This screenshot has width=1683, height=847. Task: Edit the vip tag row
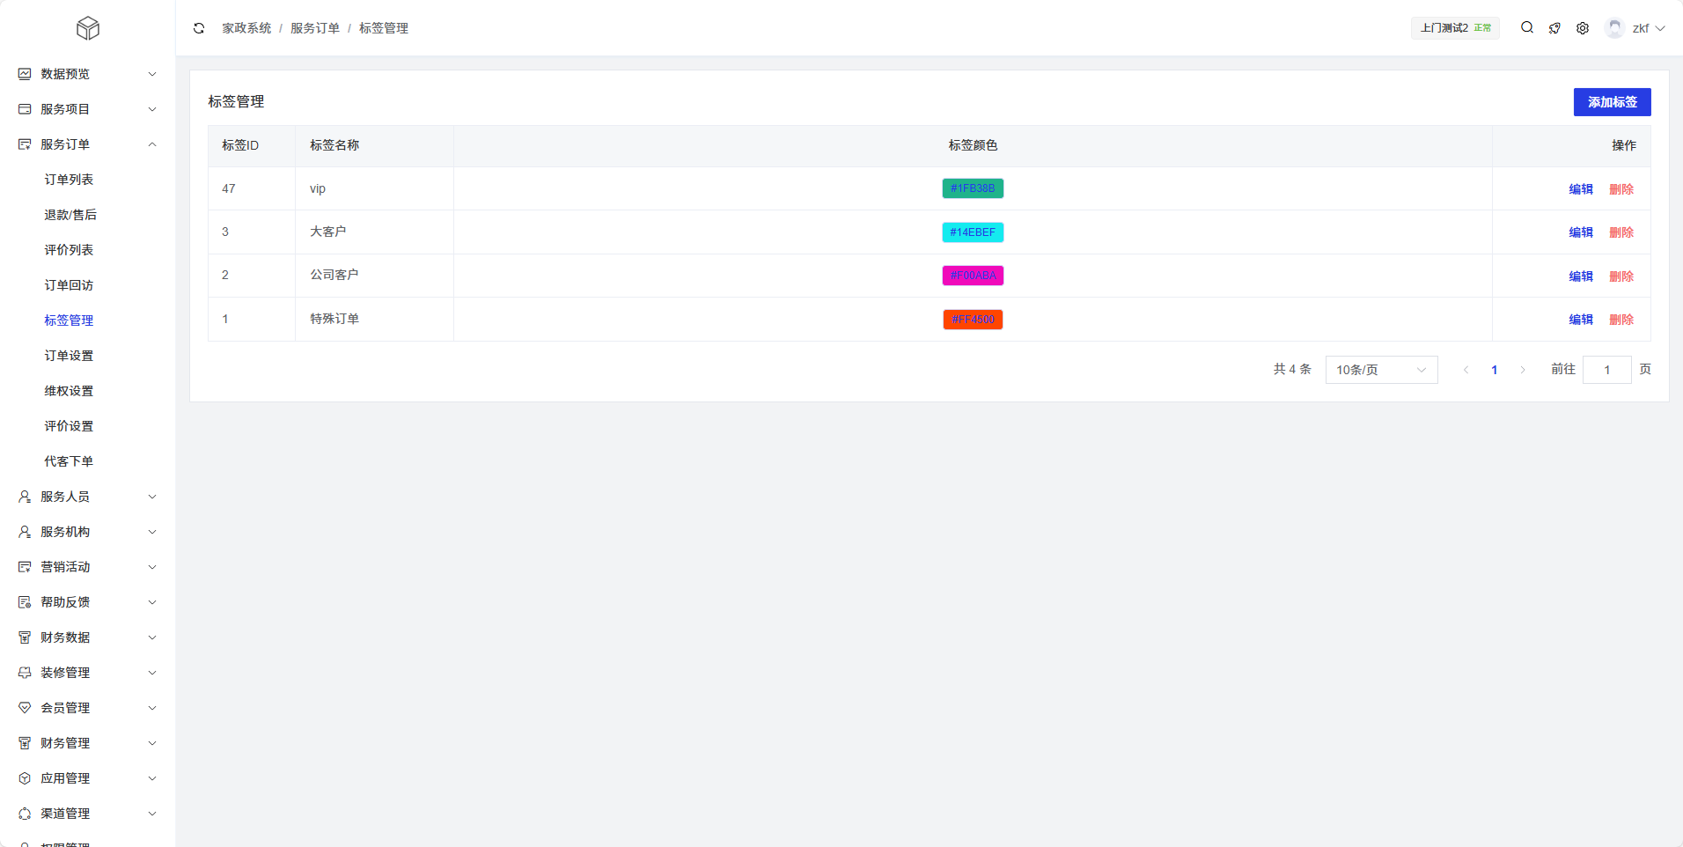[x=1581, y=189]
